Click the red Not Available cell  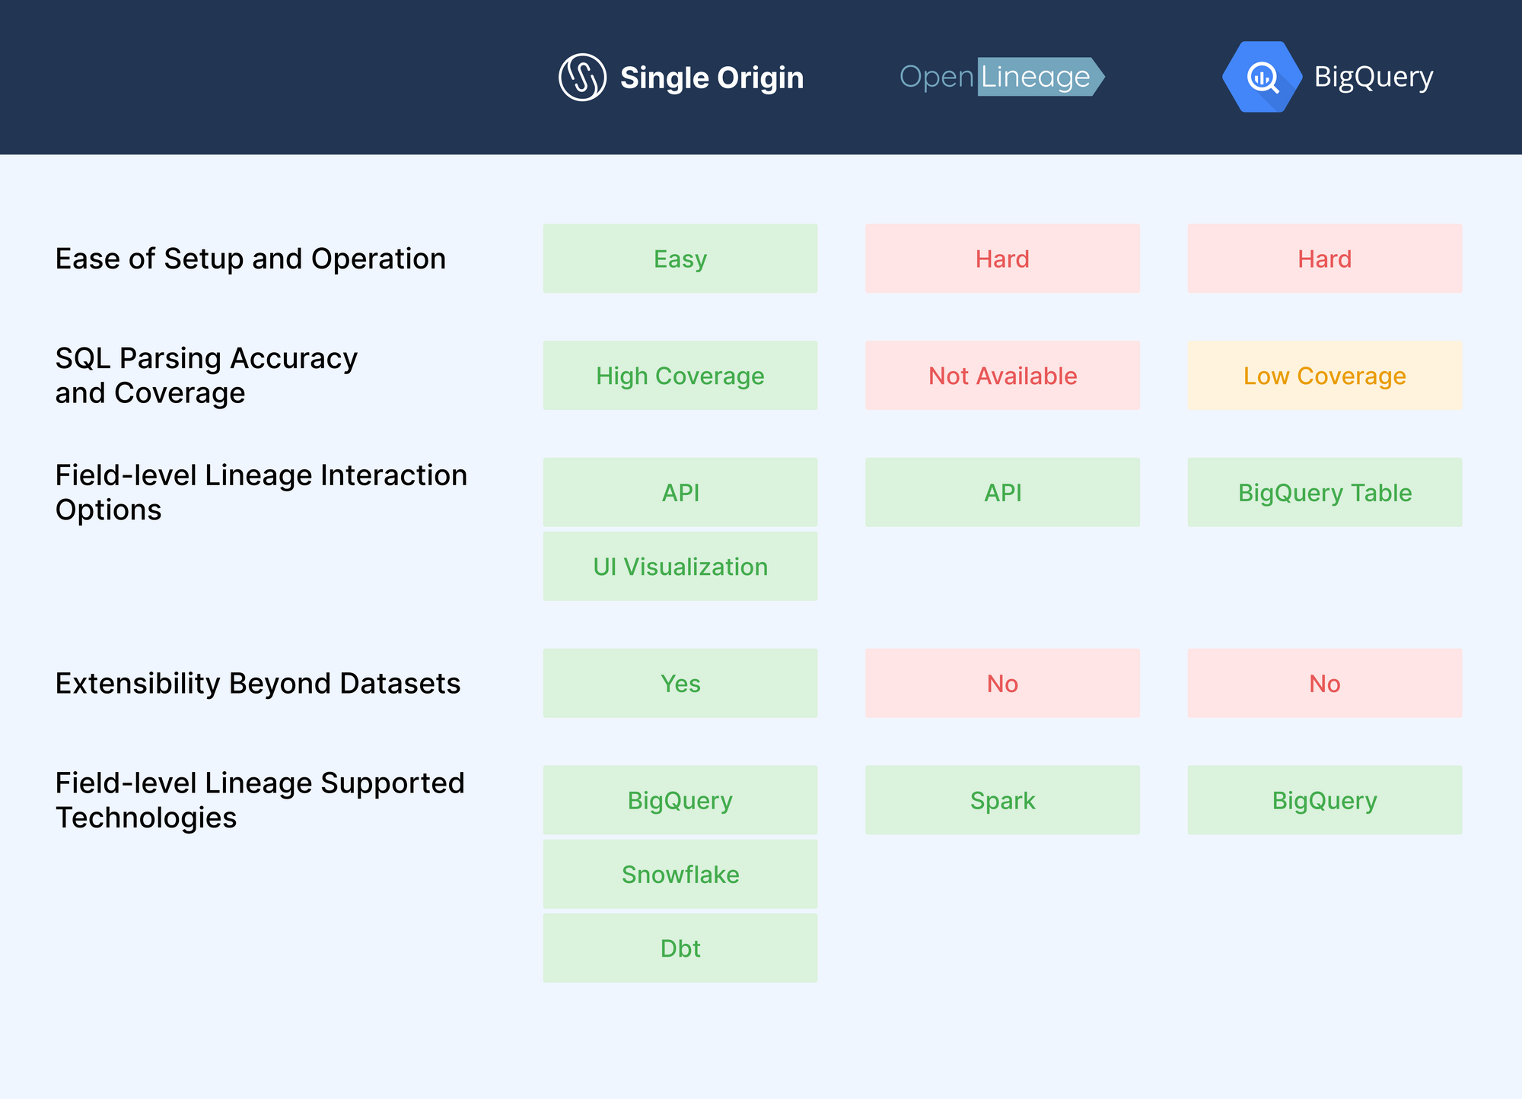(1002, 376)
